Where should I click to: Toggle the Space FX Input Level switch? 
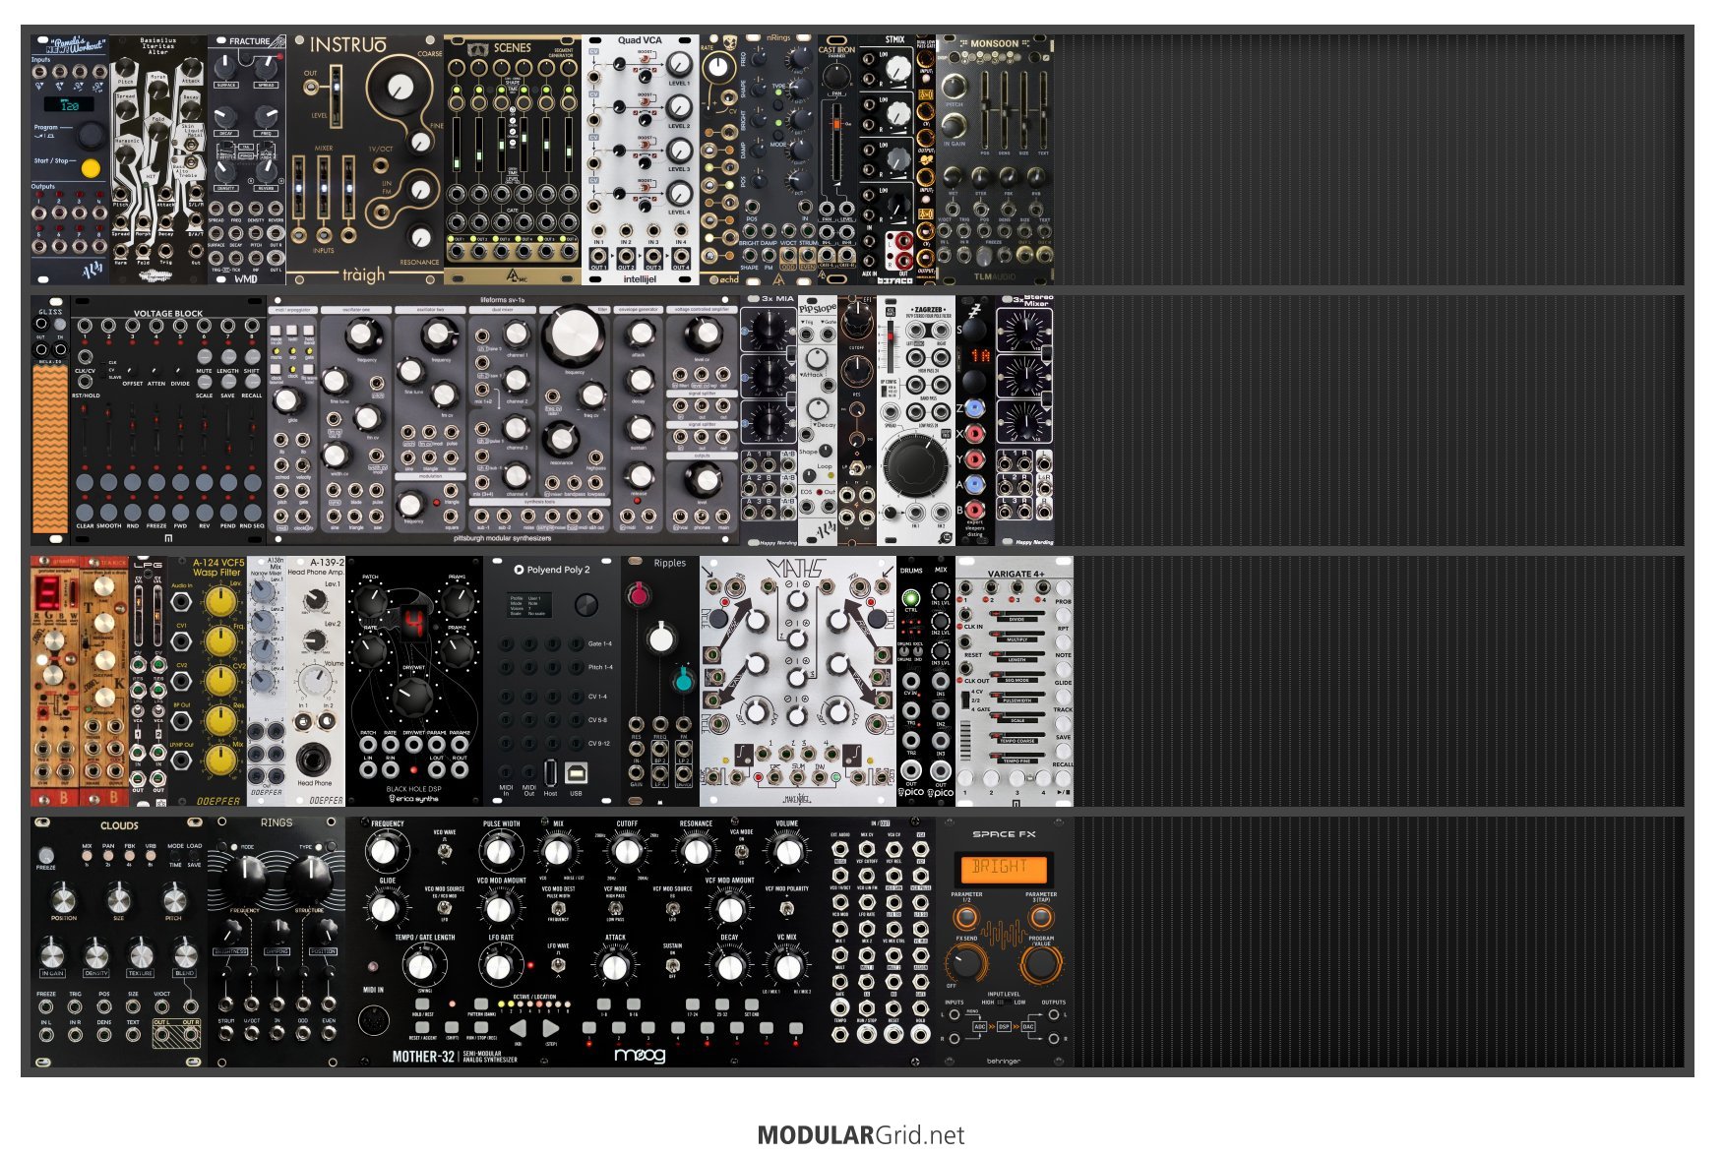pyautogui.click(x=1002, y=1003)
